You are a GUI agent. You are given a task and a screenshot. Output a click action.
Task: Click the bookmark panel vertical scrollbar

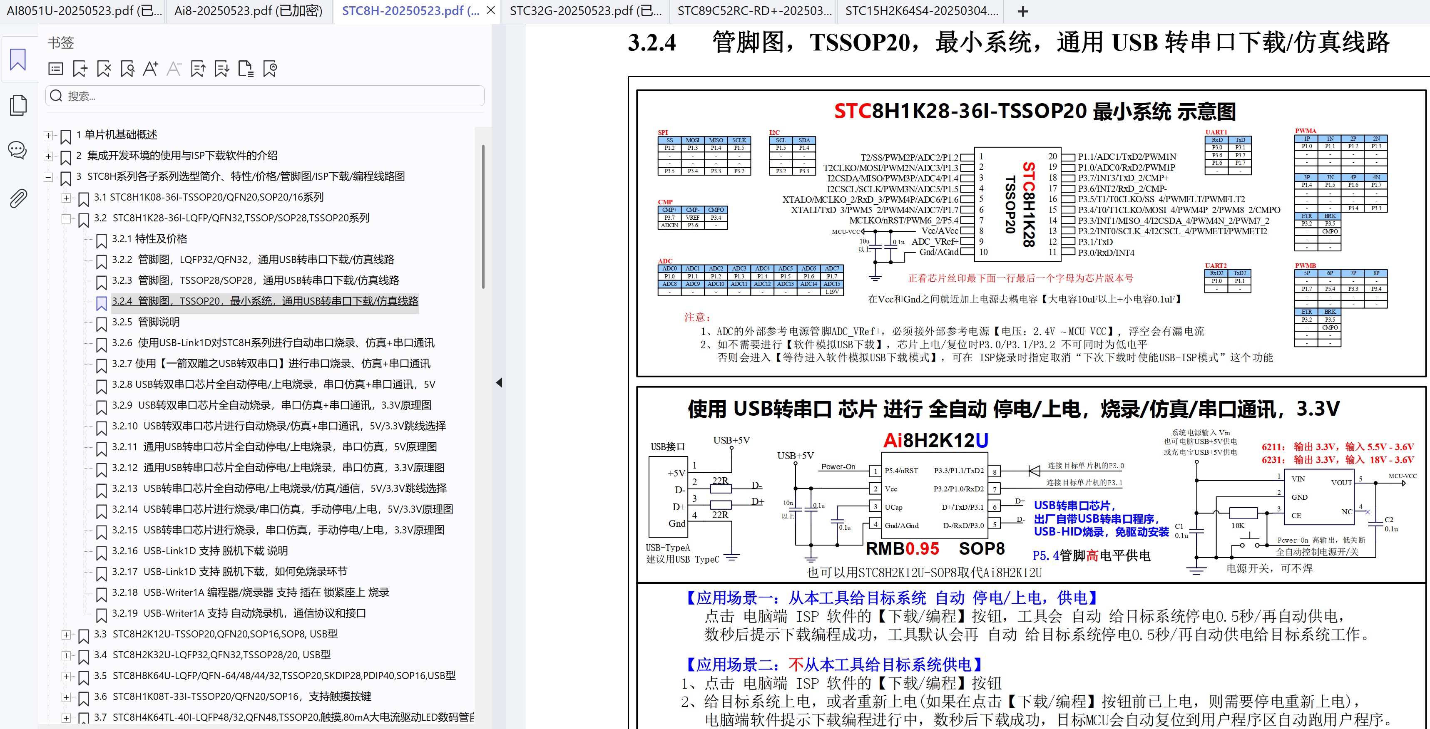(x=483, y=216)
